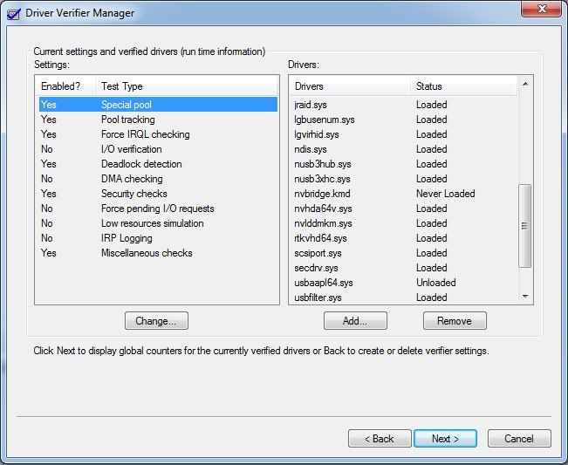568x465 pixels.
Task: Click the No value beside DMA checking
Action: (47, 179)
